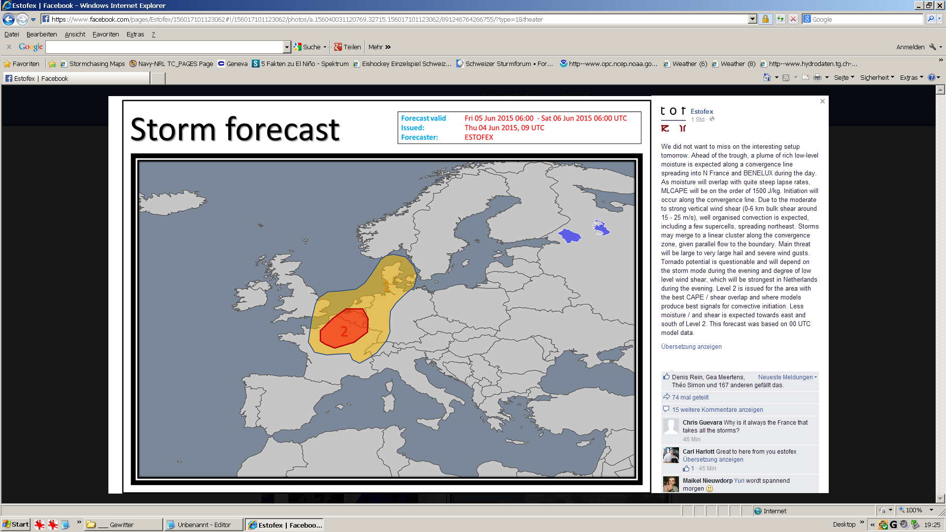Open the Ansicht menu
The image size is (946, 532).
75,34
